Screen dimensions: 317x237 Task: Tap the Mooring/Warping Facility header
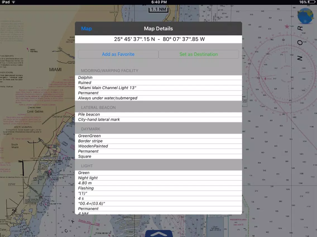110,71
